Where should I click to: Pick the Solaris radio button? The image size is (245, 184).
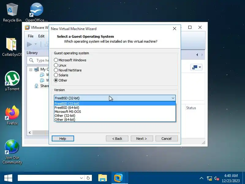tap(56, 75)
